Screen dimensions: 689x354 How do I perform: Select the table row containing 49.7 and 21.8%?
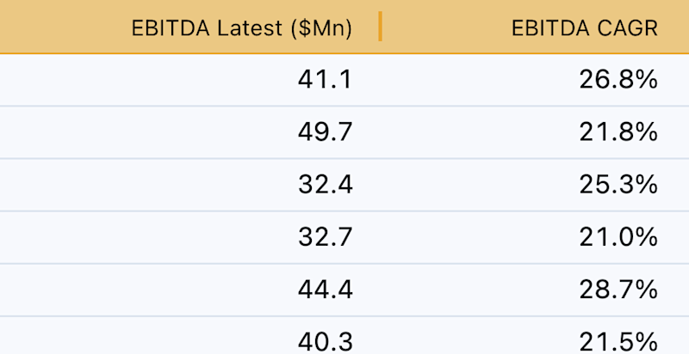pyautogui.click(x=344, y=132)
